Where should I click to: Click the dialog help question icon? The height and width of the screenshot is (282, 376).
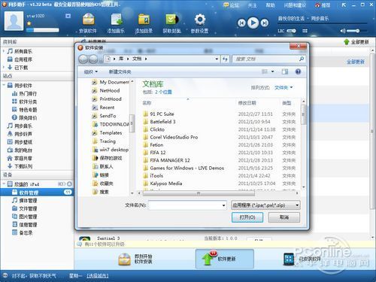tap(298, 71)
